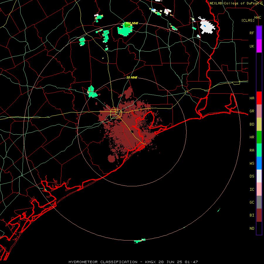Click the GR legend label
The height and width of the screenshot is (264, 264).
point(252,111)
